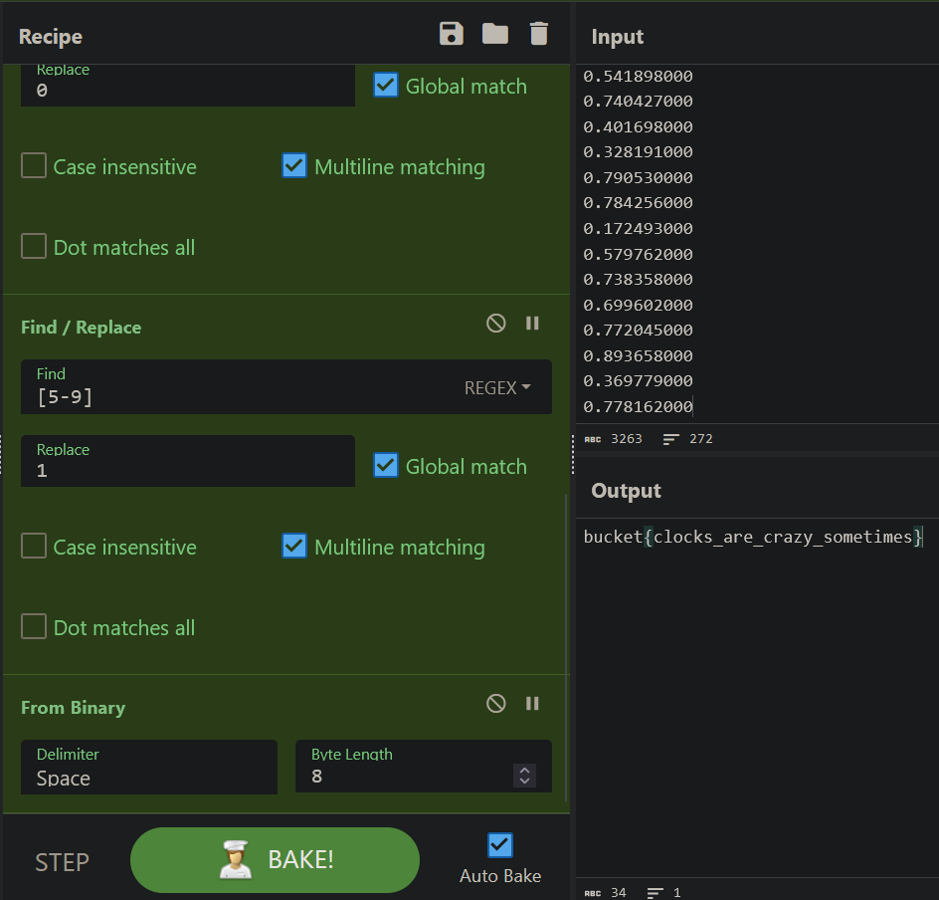Click the input character count icon
The width and height of the screenshot is (939, 900).
click(x=593, y=439)
